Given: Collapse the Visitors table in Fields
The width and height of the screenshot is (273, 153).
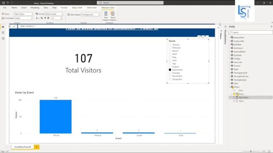Looking at the screenshot, I should 230,87.
